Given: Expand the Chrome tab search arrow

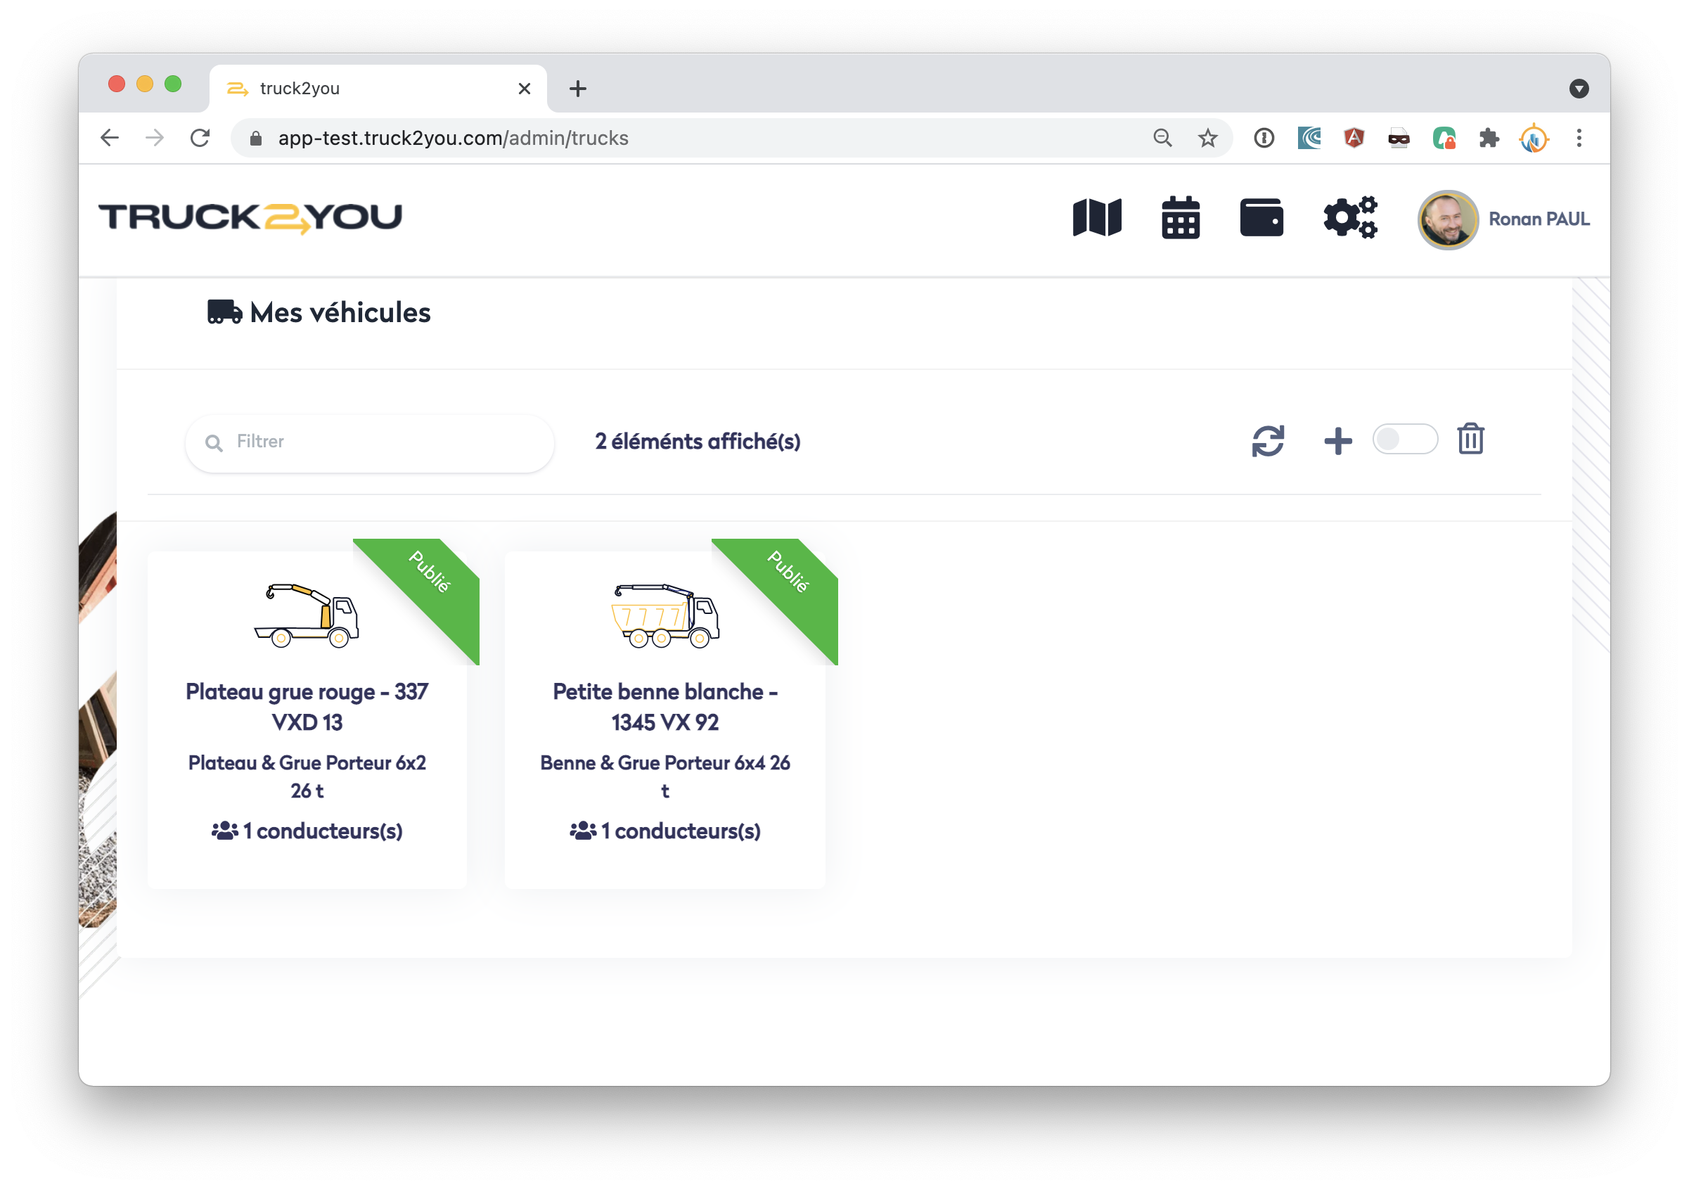Looking at the screenshot, I should (x=1579, y=89).
